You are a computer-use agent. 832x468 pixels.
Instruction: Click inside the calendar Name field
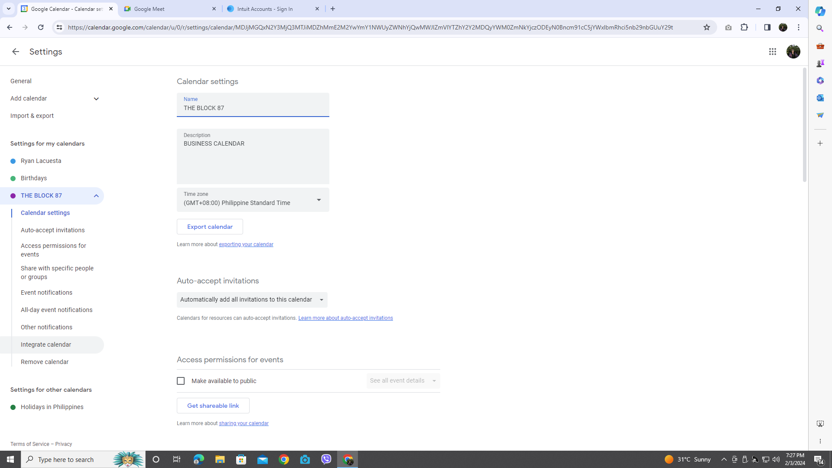pos(253,108)
